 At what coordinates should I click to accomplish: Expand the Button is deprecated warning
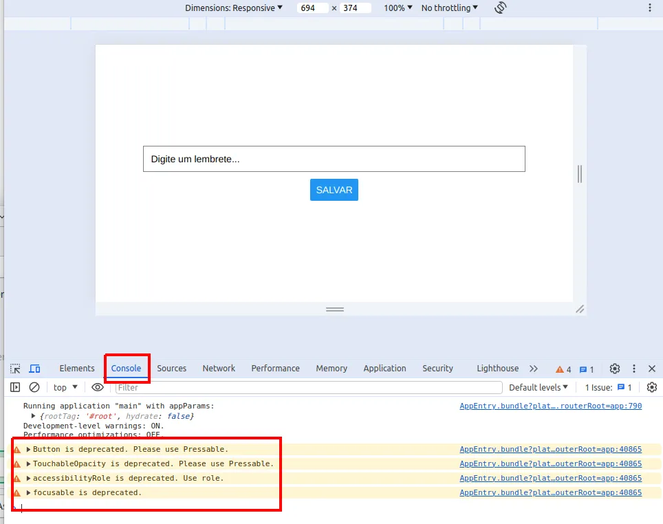(28, 449)
